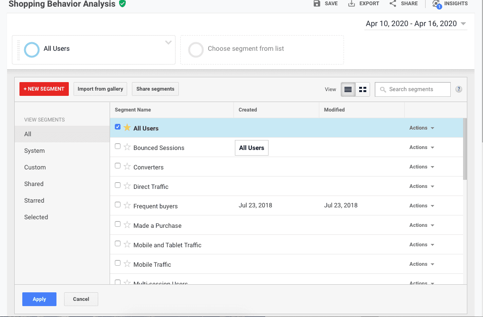This screenshot has width=483, height=317.
Task: Click the Save disk icon
Action: click(317, 3)
